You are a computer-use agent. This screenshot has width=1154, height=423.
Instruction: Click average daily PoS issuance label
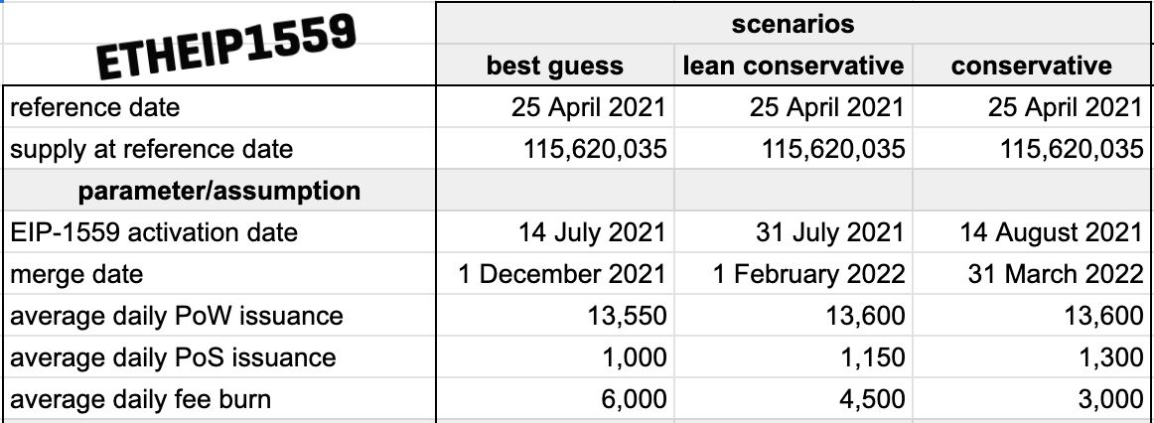point(173,357)
